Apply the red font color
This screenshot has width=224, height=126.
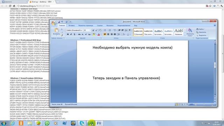click(99, 34)
